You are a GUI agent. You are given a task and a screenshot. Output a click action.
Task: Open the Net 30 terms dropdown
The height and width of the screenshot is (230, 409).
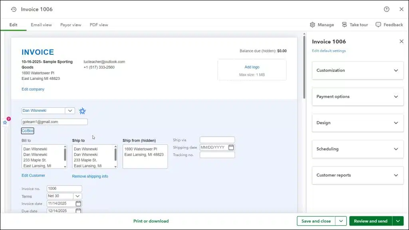[x=77, y=196]
